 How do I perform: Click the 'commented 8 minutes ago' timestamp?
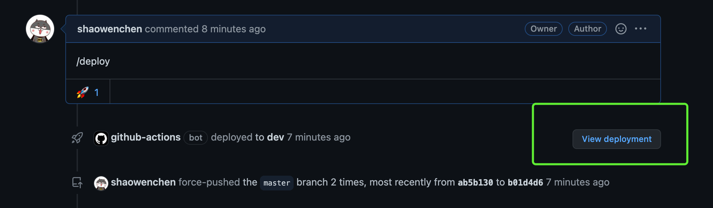(205, 29)
